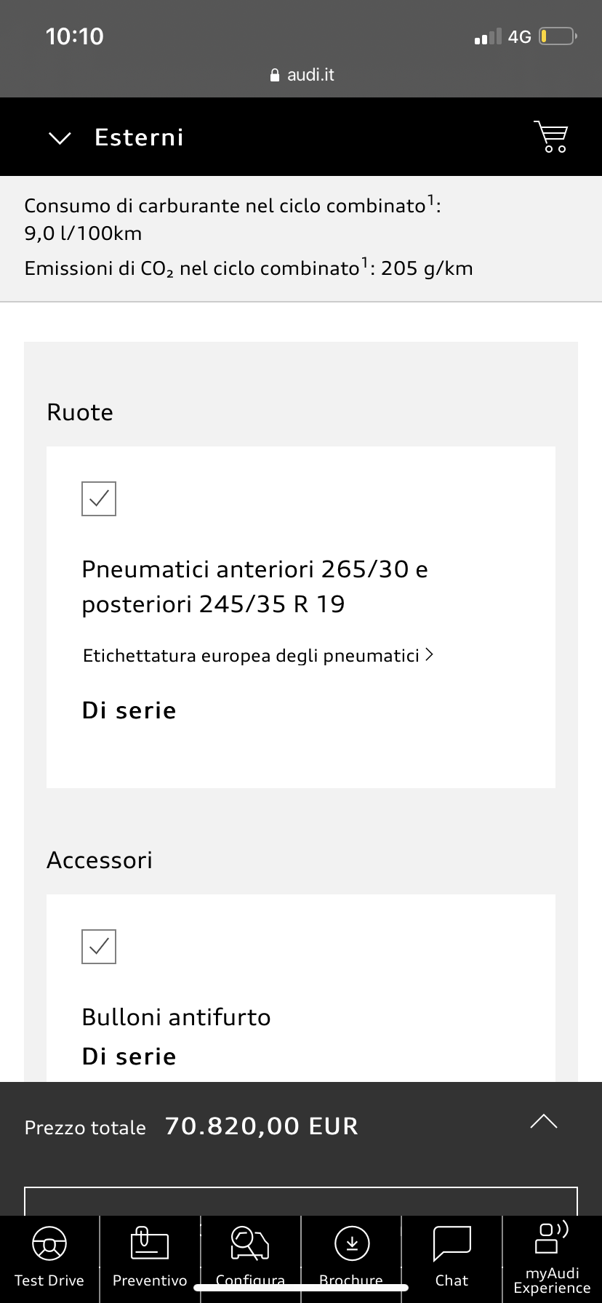
Task: Tap the lock icon beside audi.it
Action: [x=275, y=75]
